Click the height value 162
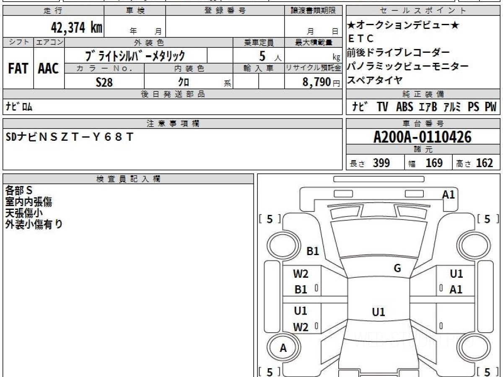 click(485, 163)
